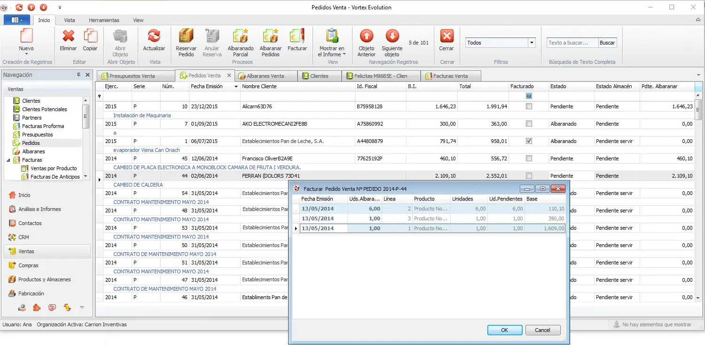Toggle Facturado checkbox for AKO ELECTROMECANI2FE8B
Image resolution: width=705 pixels, height=346 pixels.
tap(529, 124)
